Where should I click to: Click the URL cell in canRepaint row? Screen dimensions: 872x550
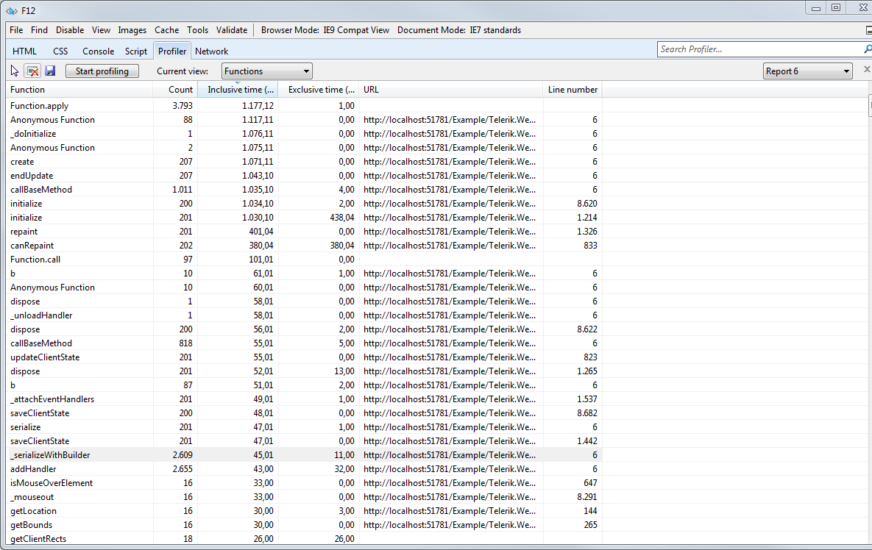450,246
